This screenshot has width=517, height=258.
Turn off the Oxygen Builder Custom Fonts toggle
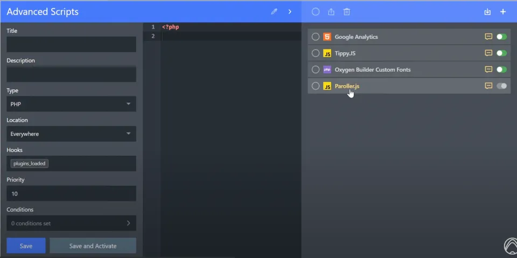(x=501, y=69)
